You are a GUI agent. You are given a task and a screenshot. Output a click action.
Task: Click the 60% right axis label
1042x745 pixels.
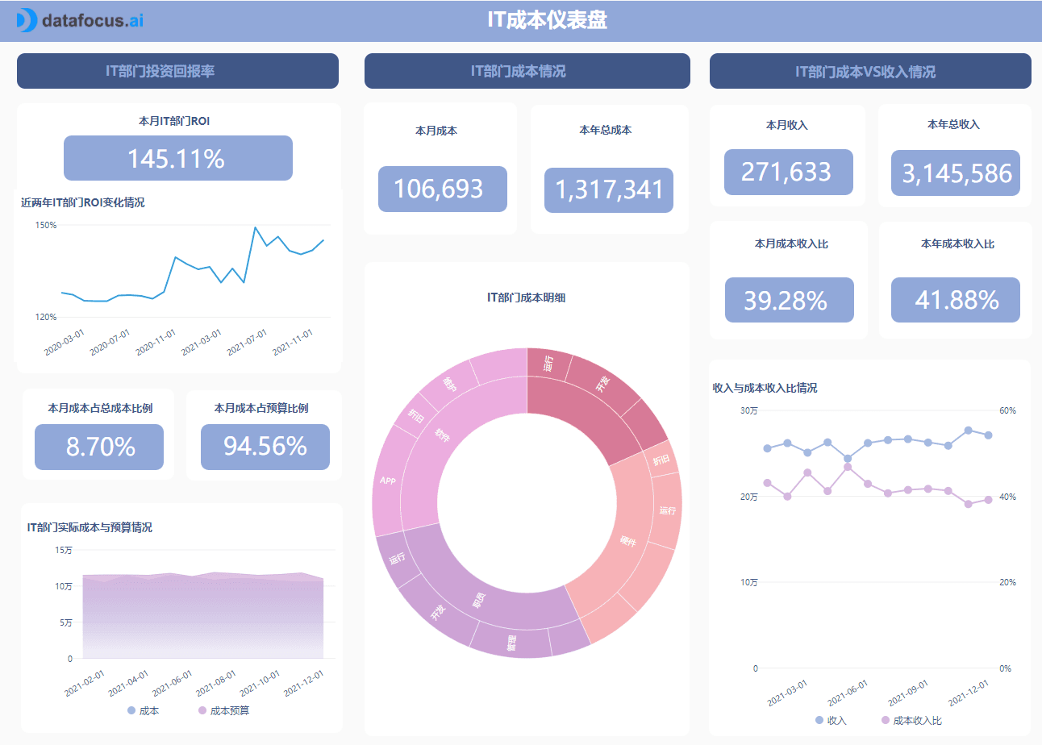pos(1008,410)
